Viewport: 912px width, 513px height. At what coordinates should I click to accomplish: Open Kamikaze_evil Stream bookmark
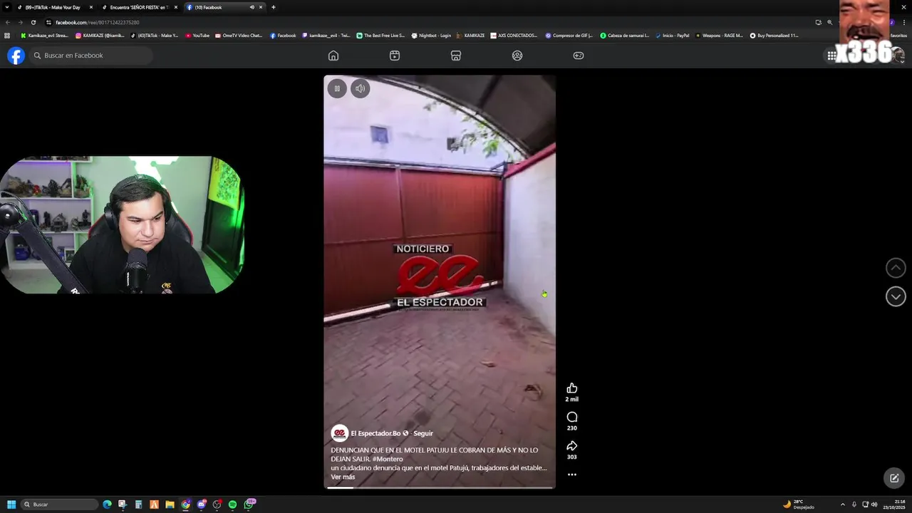45,36
